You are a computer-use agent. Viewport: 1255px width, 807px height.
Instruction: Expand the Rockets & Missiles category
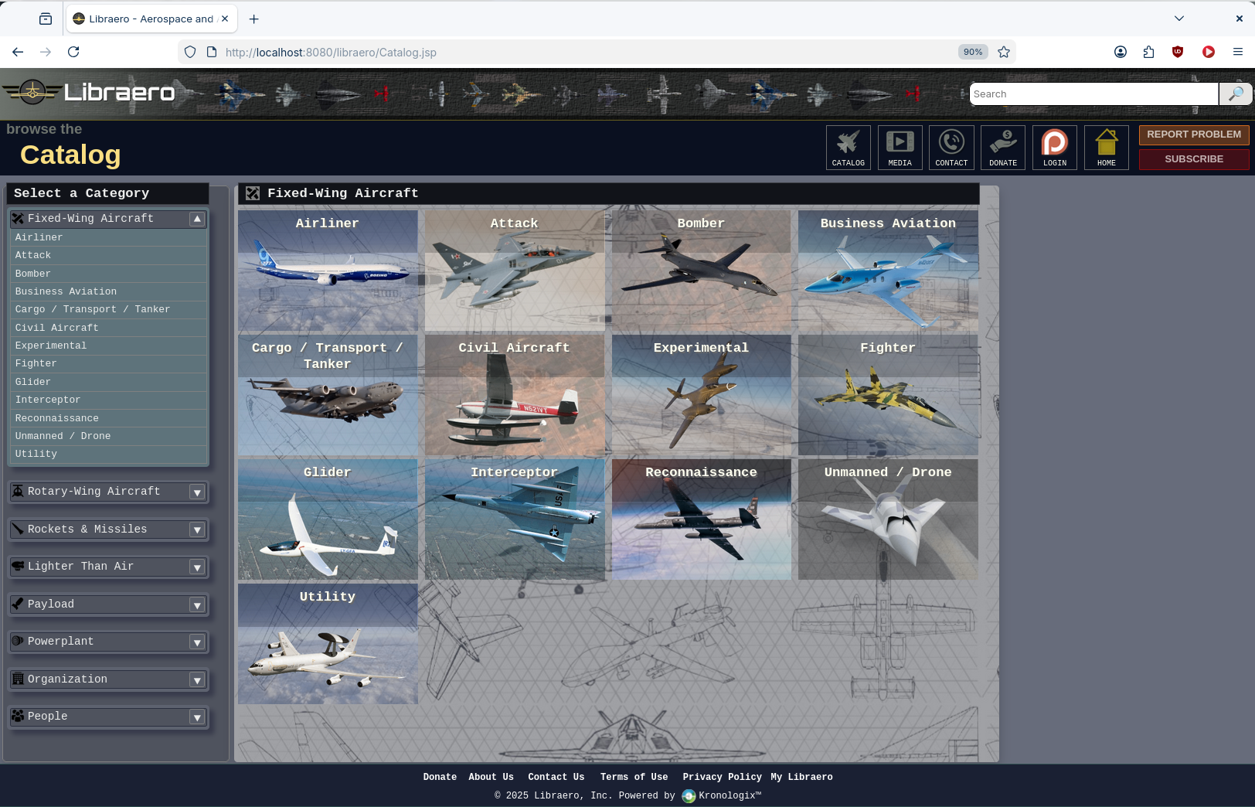197,530
